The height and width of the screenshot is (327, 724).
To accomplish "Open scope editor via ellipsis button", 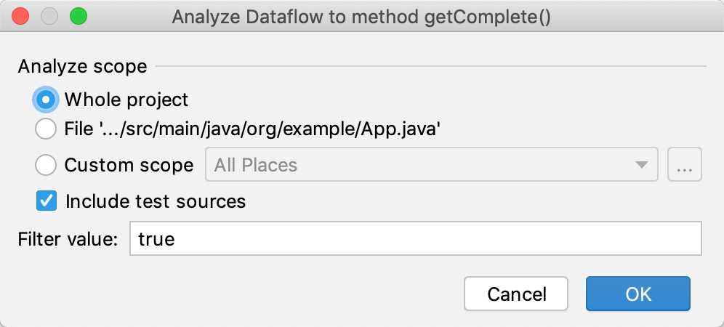I will click(685, 165).
